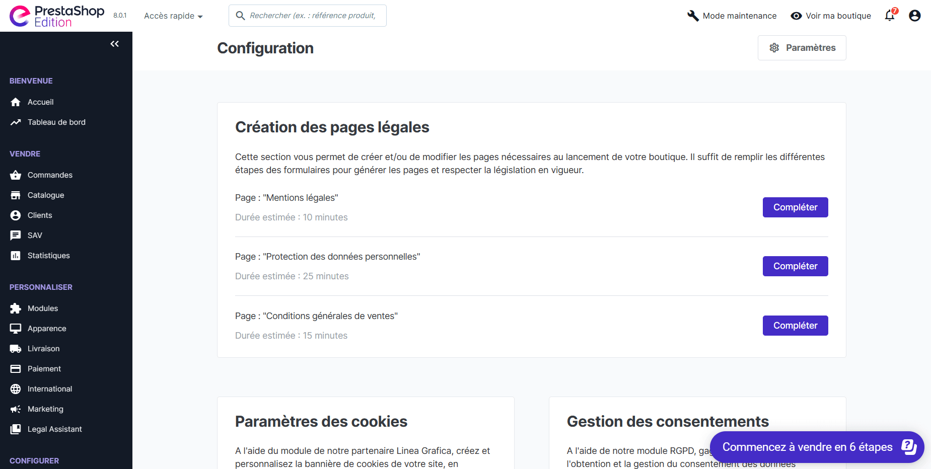View the shop via Voir ma boutique
931x469 pixels.
tap(831, 16)
